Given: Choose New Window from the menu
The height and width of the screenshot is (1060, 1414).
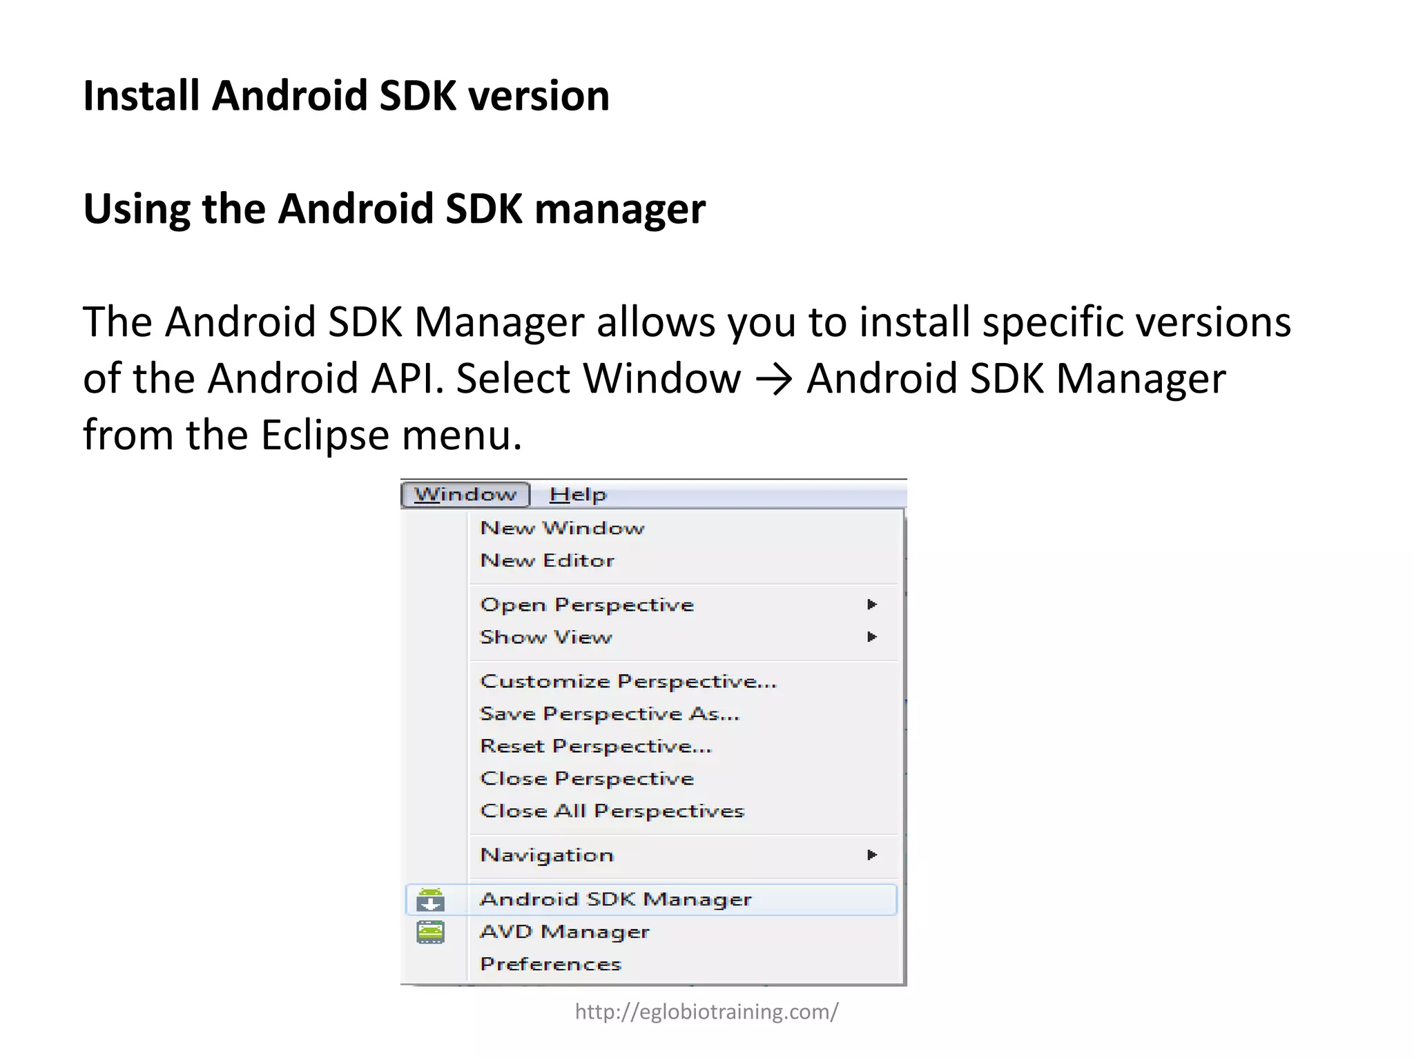Looking at the screenshot, I should pos(563,528).
